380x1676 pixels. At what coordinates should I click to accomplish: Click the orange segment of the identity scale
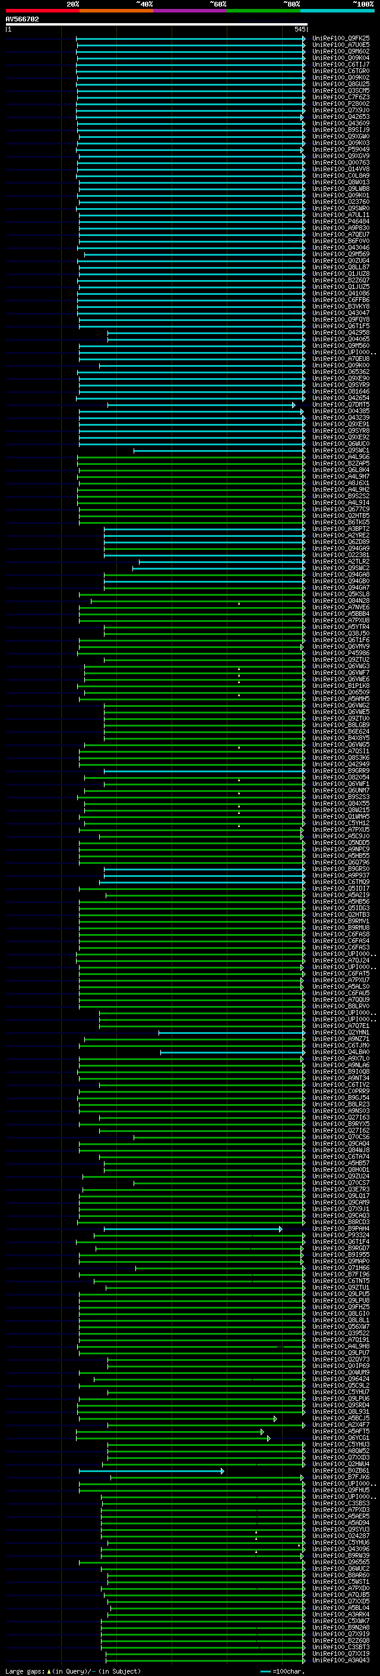click(x=116, y=11)
